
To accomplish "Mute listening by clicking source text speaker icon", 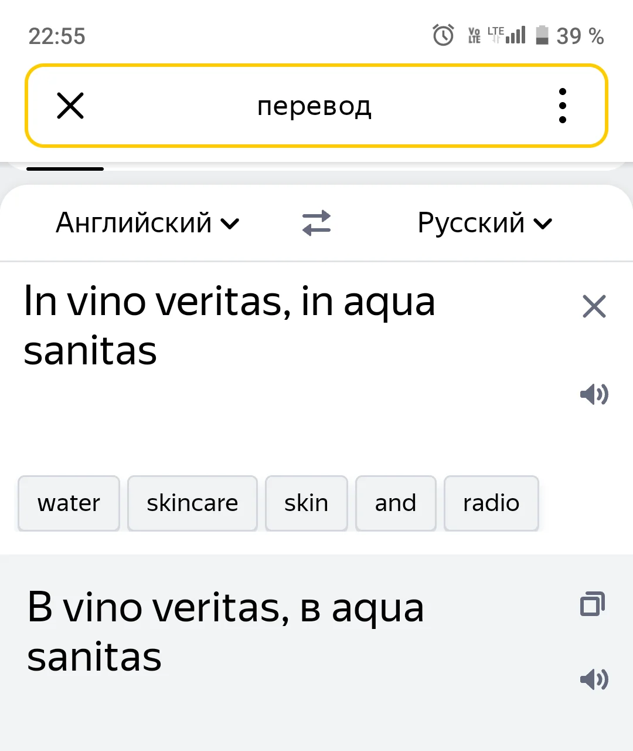I will (594, 394).
